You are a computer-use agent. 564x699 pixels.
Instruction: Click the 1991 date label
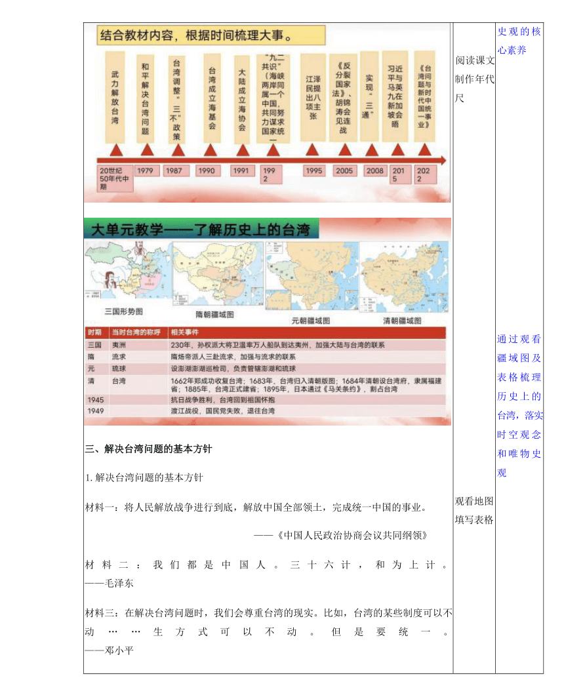(x=242, y=170)
